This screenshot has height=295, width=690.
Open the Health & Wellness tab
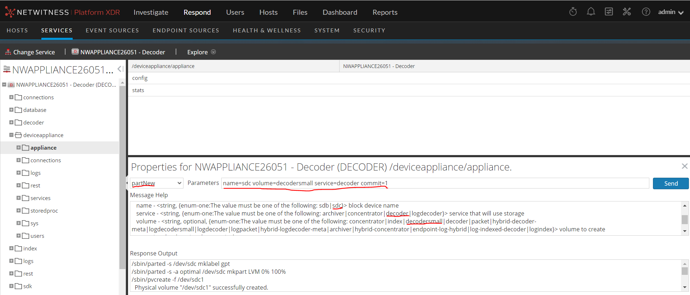coord(267,31)
